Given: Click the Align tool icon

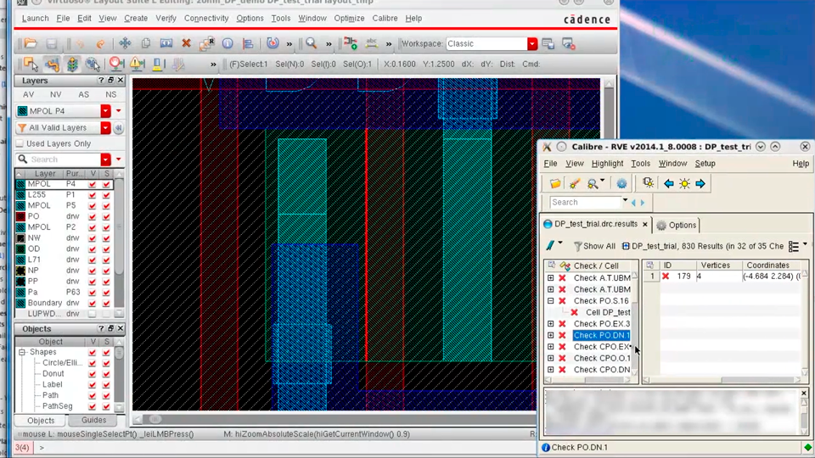Looking at the screenshot, I should (x=248, y=43).
